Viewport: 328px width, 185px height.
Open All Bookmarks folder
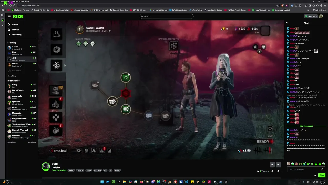click(x=320, y=10)
